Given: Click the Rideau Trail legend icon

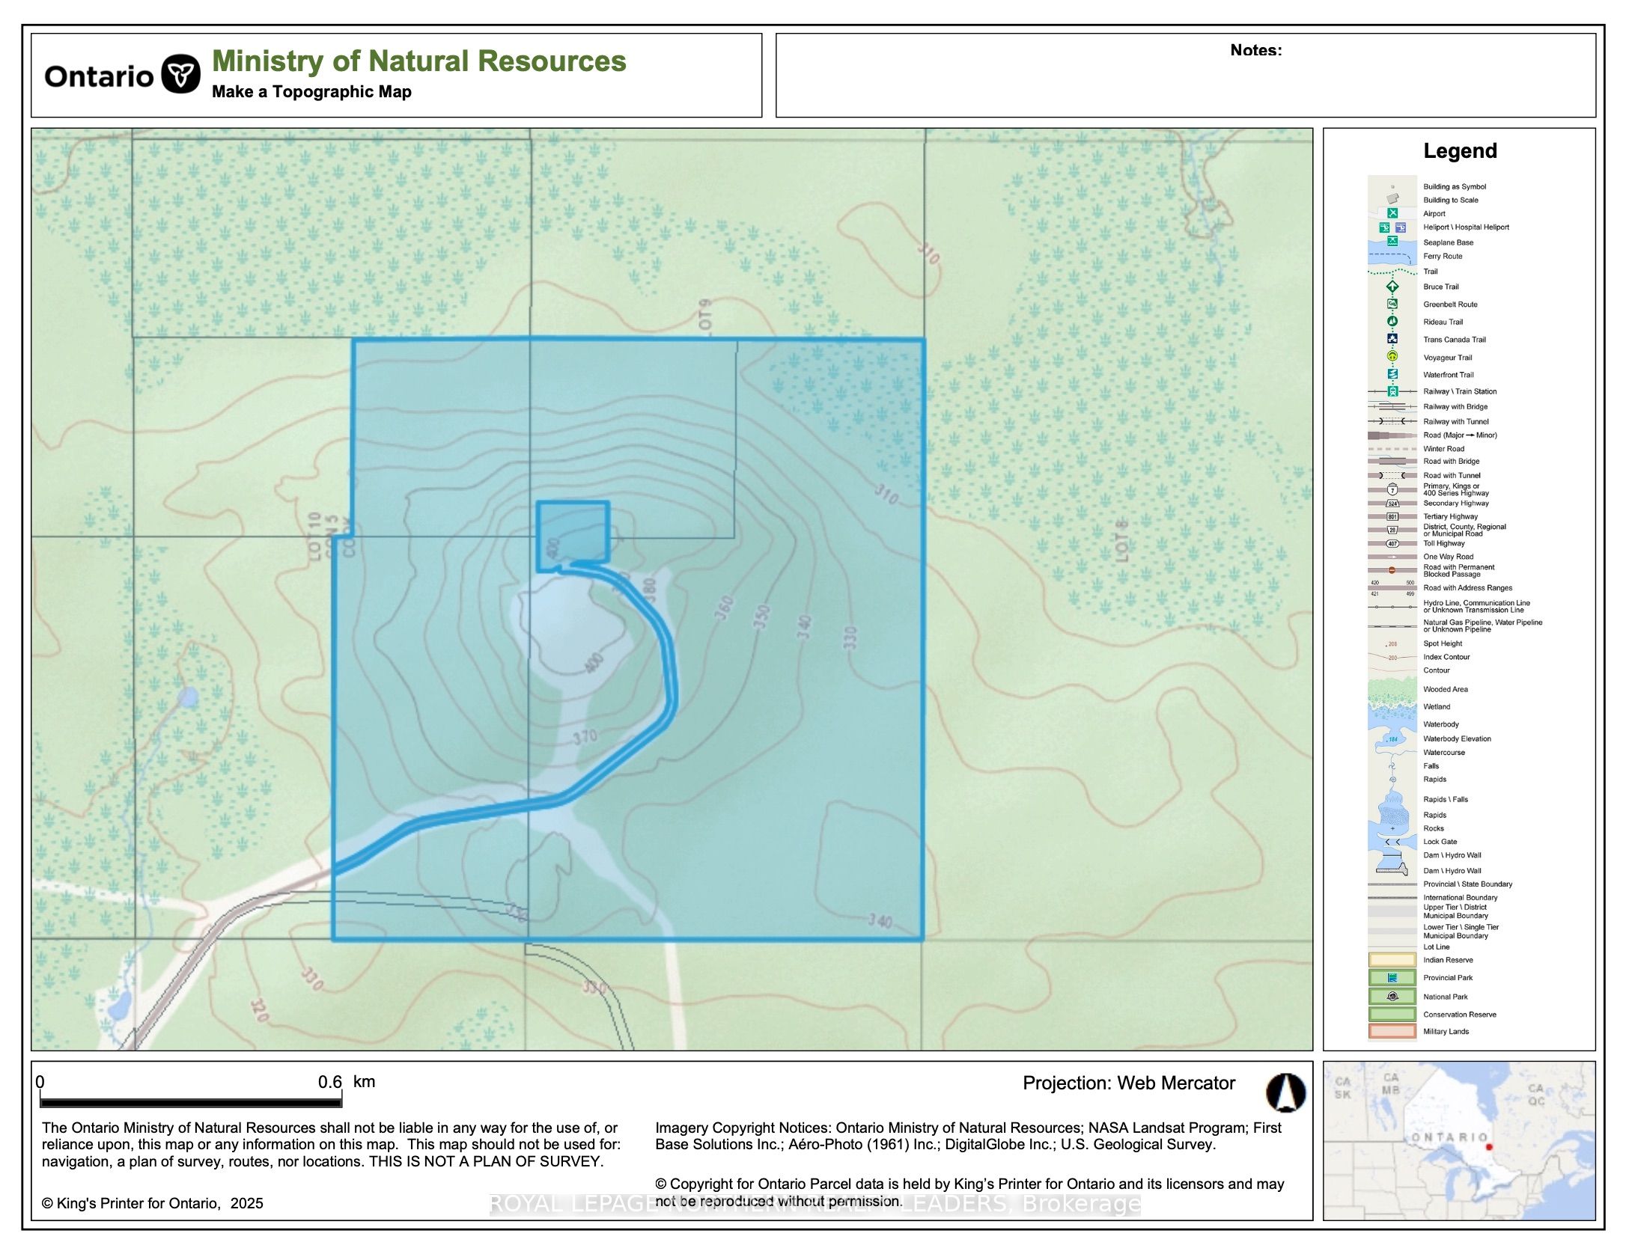Looking at the screenshot, I should click(1392, 322).
